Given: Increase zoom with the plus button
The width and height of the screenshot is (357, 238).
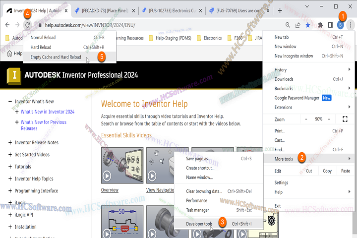Looking at the screenshot, I should [329, 119].
